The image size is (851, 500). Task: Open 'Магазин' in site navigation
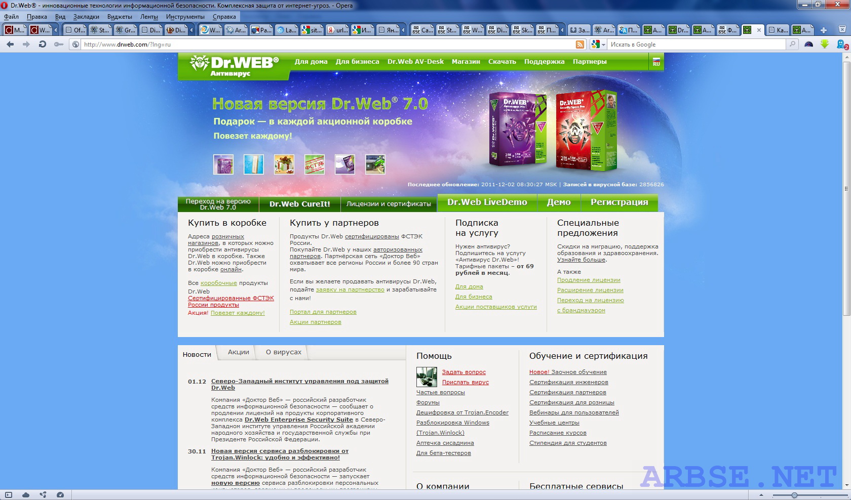coord(466,62)
